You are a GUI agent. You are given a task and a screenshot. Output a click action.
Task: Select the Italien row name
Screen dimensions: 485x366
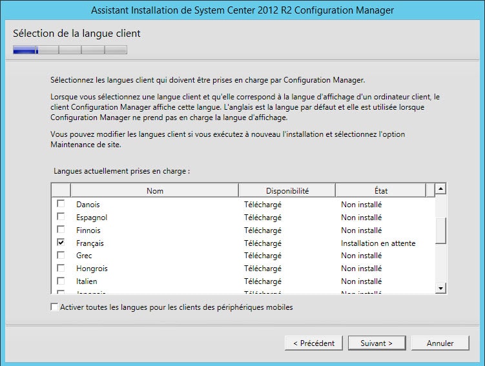tap(87, 281)
